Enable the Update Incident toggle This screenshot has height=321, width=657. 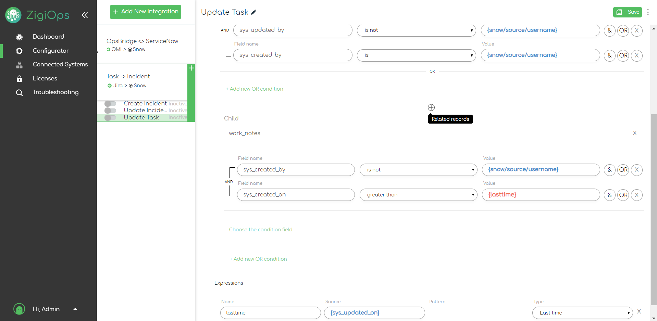110,111
